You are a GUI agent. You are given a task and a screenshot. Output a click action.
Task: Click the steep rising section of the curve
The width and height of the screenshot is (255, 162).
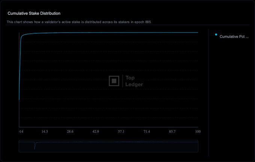[x=20, y=67]
